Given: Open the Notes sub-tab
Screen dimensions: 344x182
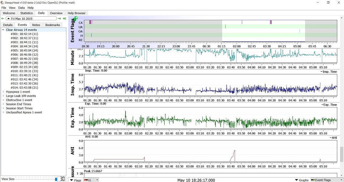Looking at the screenshot, I should point(36,25).
